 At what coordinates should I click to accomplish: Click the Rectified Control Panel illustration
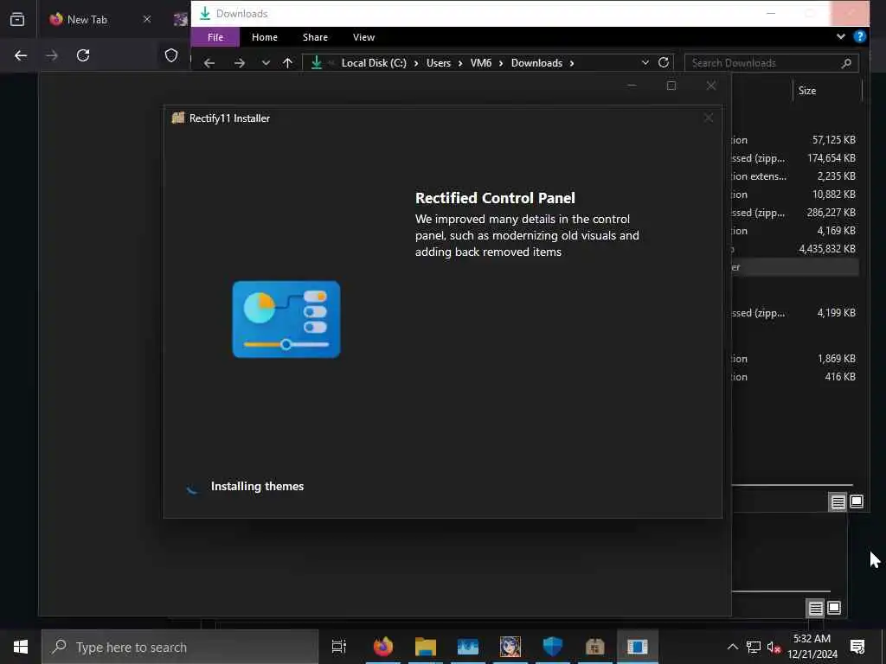(286, 319)
